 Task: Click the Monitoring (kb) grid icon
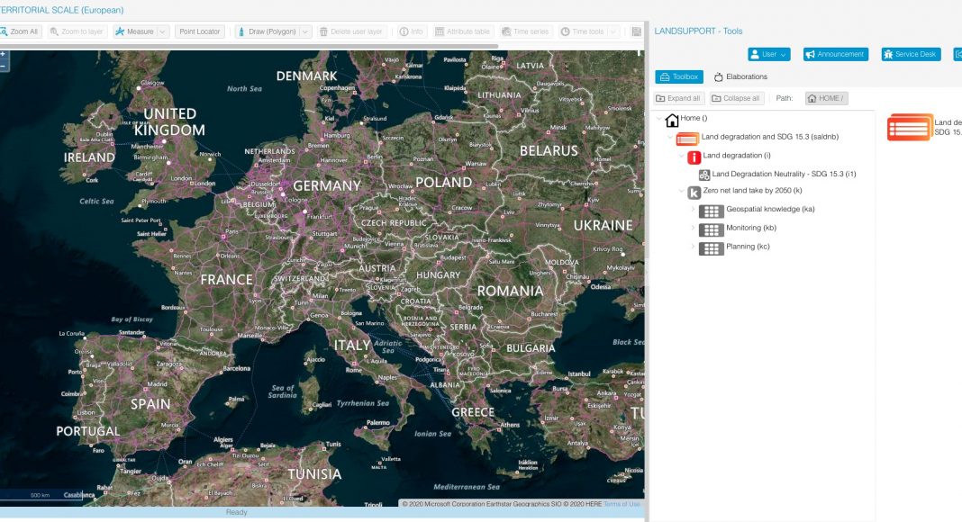tap(711, 229)
